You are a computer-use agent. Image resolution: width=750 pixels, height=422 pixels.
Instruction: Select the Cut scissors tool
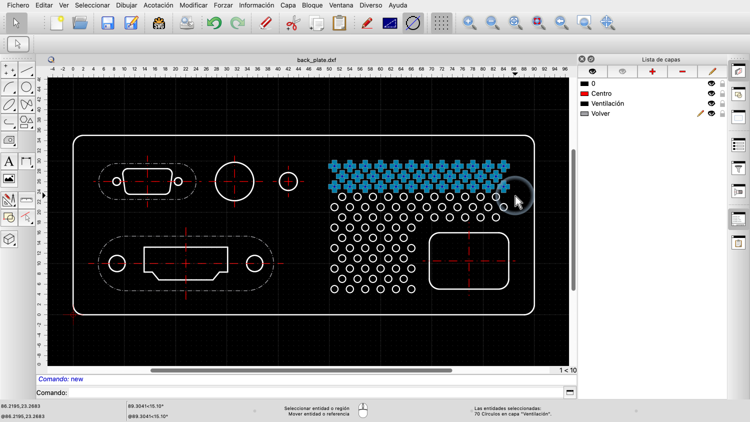pyautogui.click(x=292, y=23)
